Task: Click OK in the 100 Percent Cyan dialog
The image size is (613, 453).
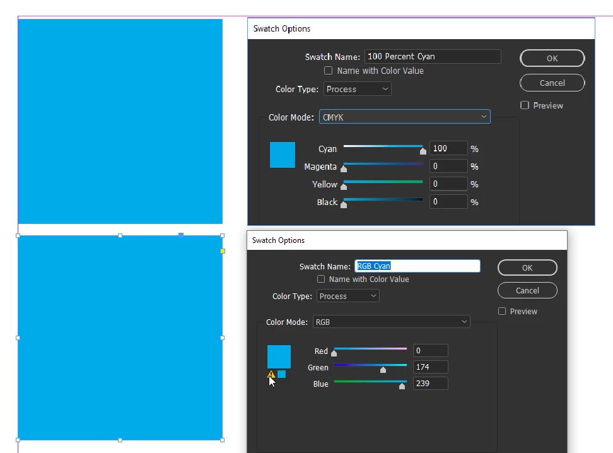Action: click(552, 58)
